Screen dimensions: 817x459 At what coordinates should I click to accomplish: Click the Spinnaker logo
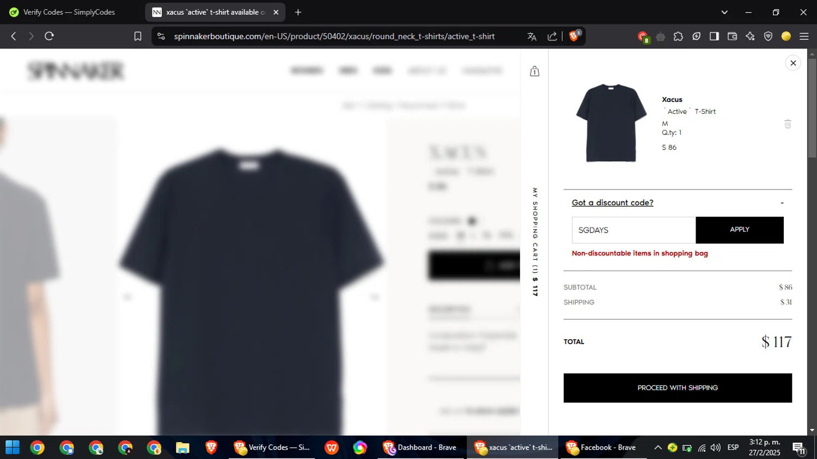click(x=76, y=71)
